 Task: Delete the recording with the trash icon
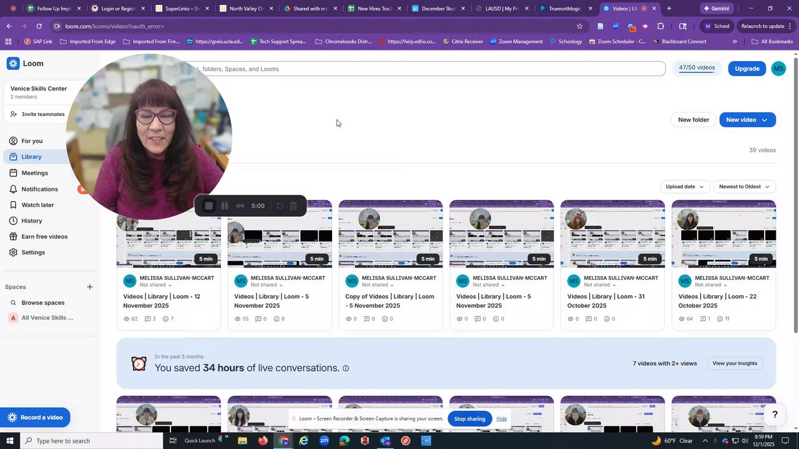point(293,206)
